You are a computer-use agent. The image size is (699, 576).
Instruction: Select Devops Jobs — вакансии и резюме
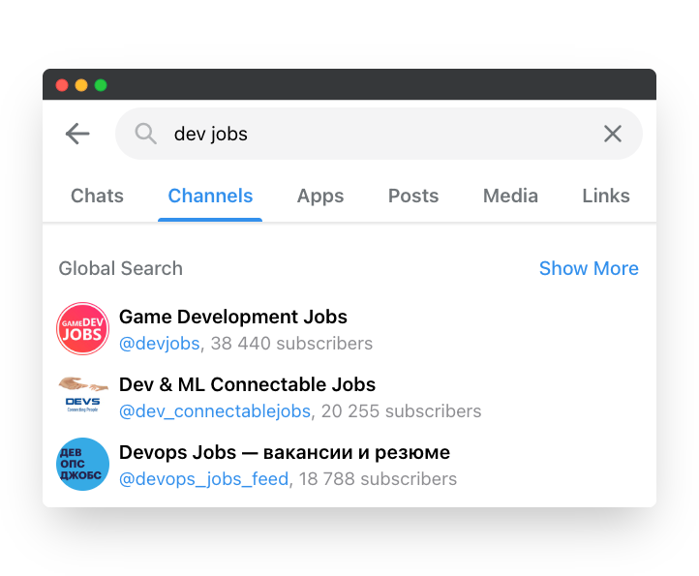285,452
